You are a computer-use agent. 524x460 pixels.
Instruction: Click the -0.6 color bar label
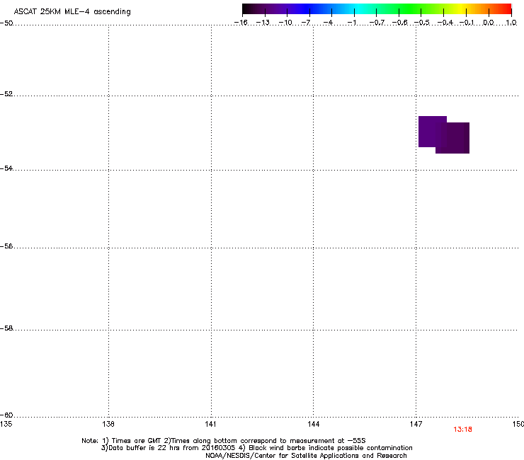[x=399, y=23]
